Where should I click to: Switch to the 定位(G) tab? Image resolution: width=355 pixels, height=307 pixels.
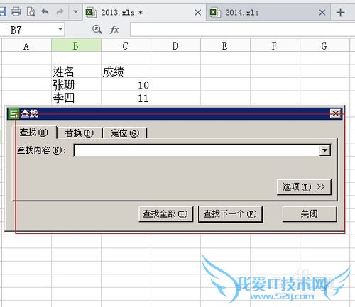tap(125, 133)
